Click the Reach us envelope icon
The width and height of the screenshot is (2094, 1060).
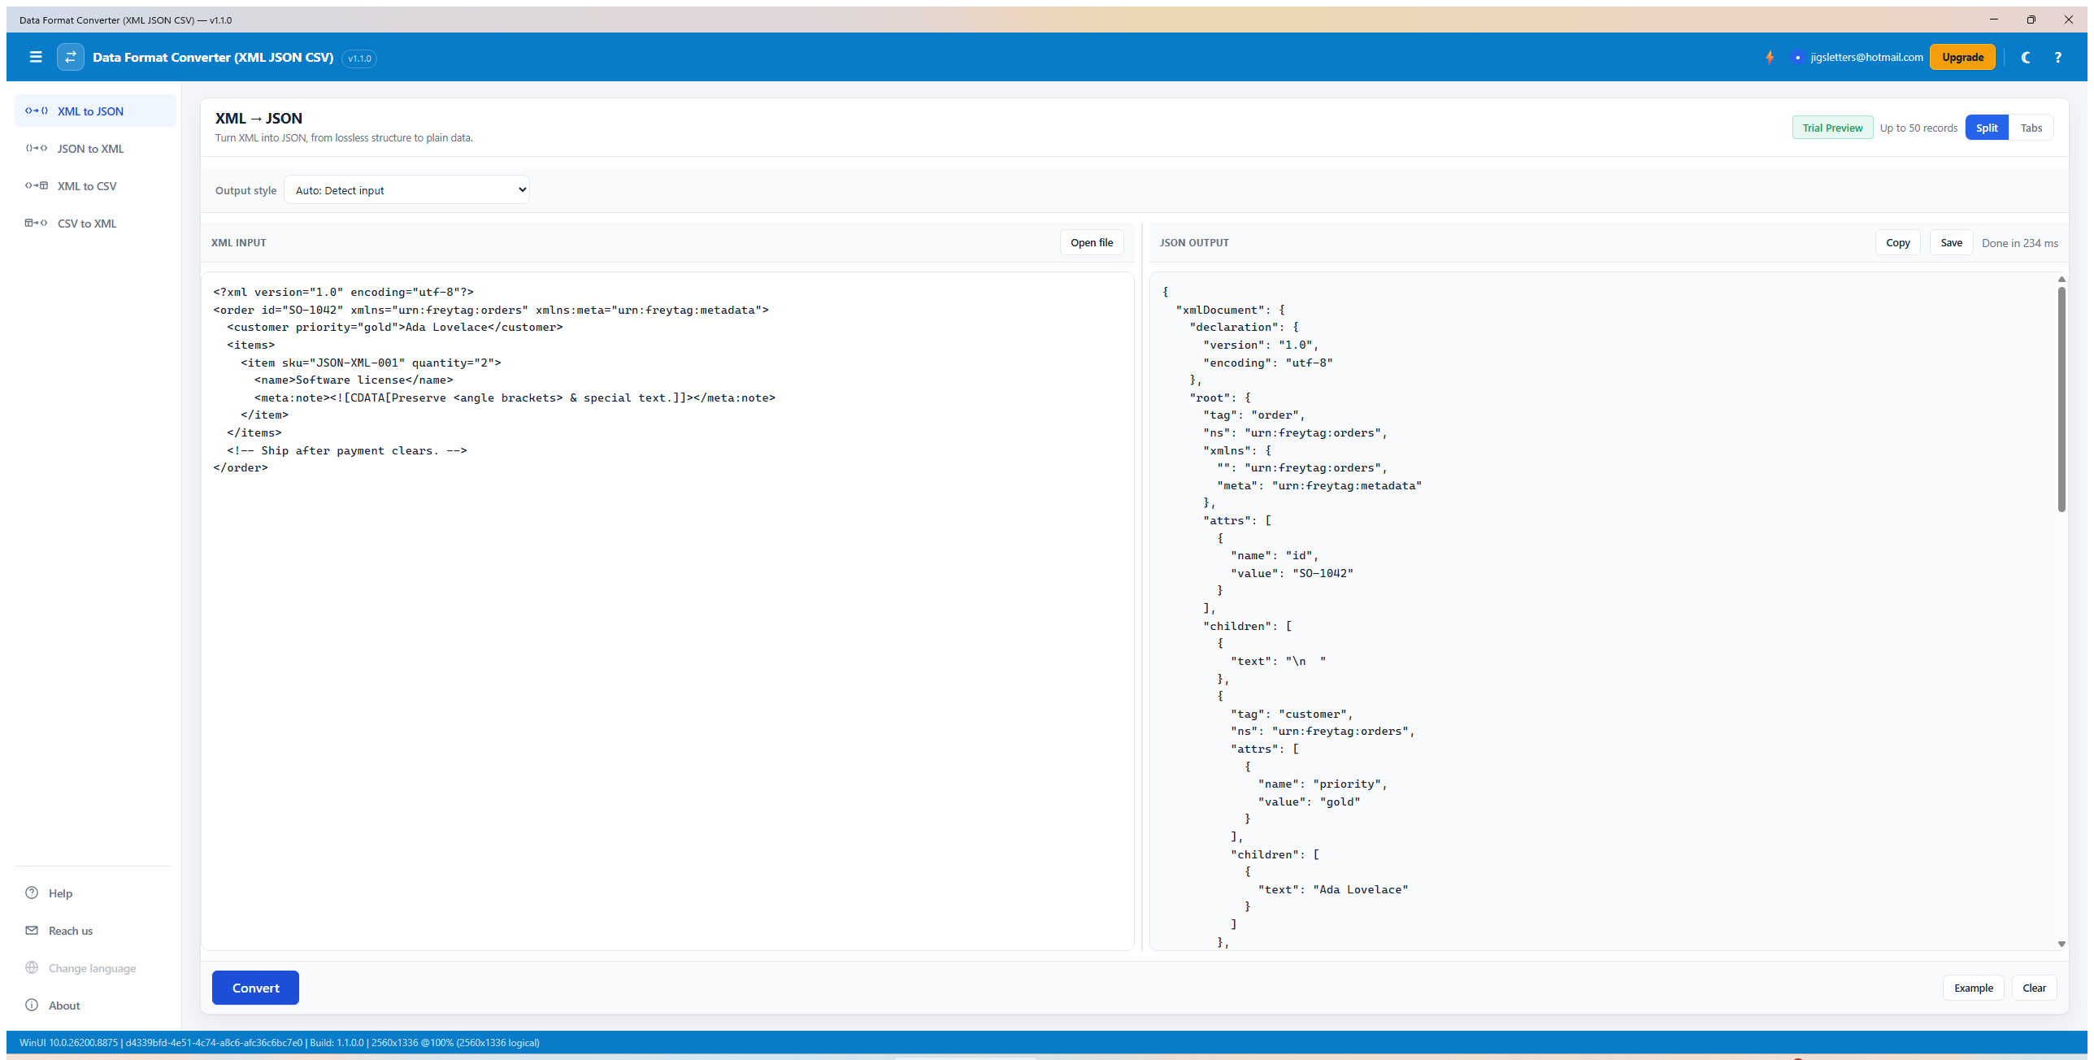click(32, 930)
